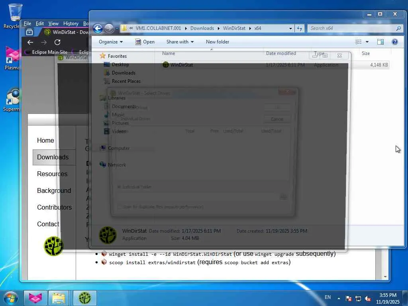408x306 pixels.
Task: Open the browser History menu
Action: click(71, 24)
